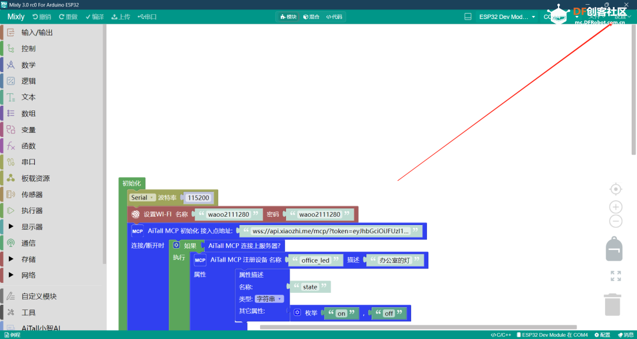Open the Serial port dropdown on the block

click(142, 197)
